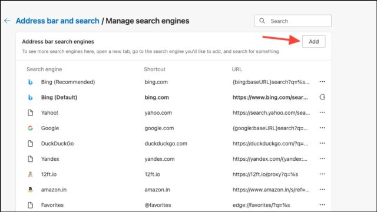The width and height of the screenshot is (377, 212).
Task: Open more options for Favorites row
Action: pyautogui.click(x=322, y=205)
